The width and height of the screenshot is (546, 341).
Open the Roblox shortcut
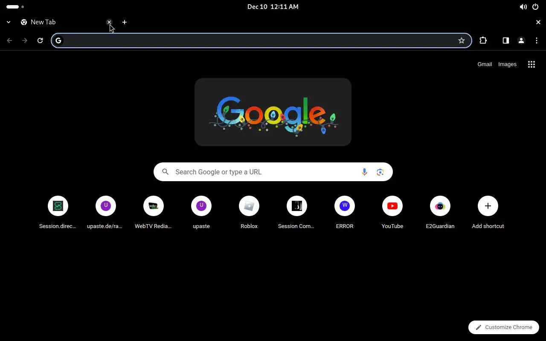(x=249, y=213)
